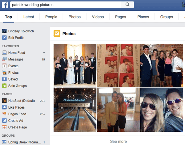
Task: Open Messages in the sidebar
Action: pyautogui.click(x=15, y=59)
